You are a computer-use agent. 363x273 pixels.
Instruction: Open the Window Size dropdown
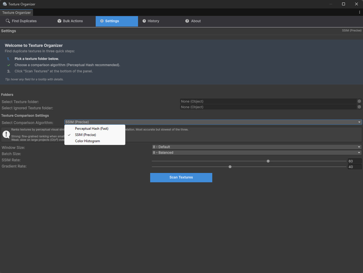257,147
